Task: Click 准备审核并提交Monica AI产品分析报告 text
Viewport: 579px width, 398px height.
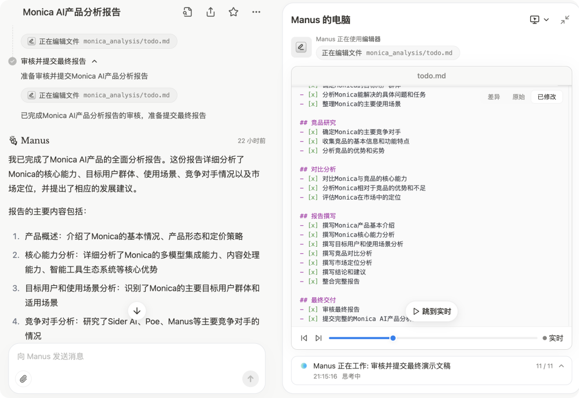Action: pos(84,76)
